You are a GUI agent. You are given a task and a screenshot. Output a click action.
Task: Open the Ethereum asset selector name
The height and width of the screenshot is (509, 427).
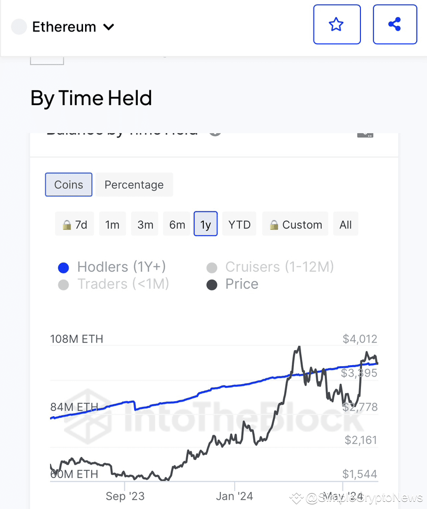coord(64,27)
